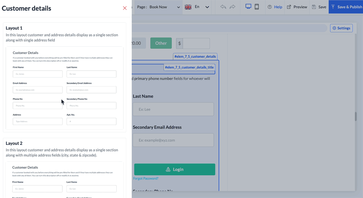Click the Layout 1 heading

[14, 28]
